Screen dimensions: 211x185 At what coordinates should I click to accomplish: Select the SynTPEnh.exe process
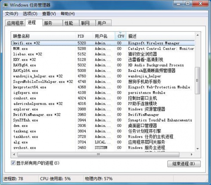click(x=103, y=120)
